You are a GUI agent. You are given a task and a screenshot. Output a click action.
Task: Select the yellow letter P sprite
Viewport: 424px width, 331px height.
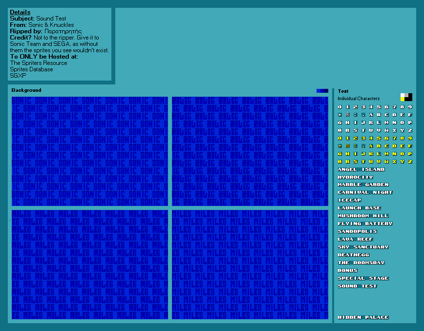[x=410, y=154]
